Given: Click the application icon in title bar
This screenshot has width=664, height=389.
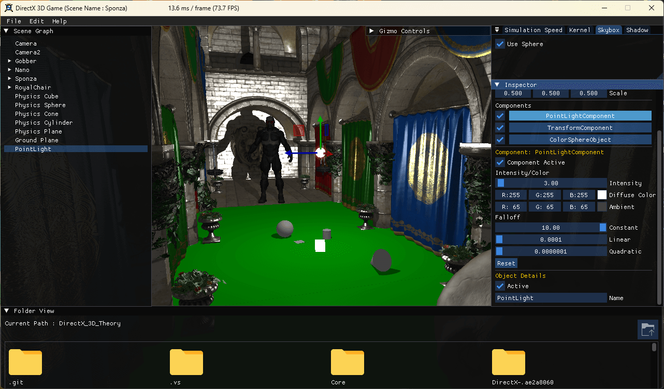Looking at the screenshot, I should pos(8,8).
